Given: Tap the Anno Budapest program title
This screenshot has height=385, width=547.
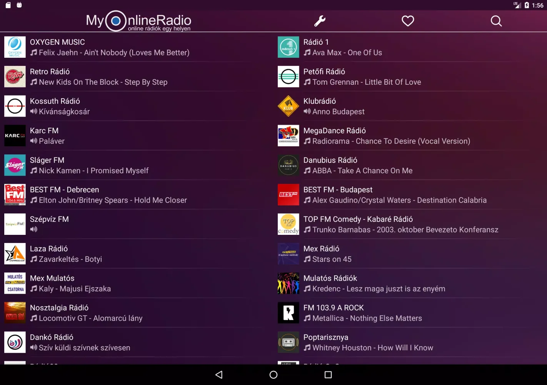Looking at the screenshot, I should (x=339, y=112).
